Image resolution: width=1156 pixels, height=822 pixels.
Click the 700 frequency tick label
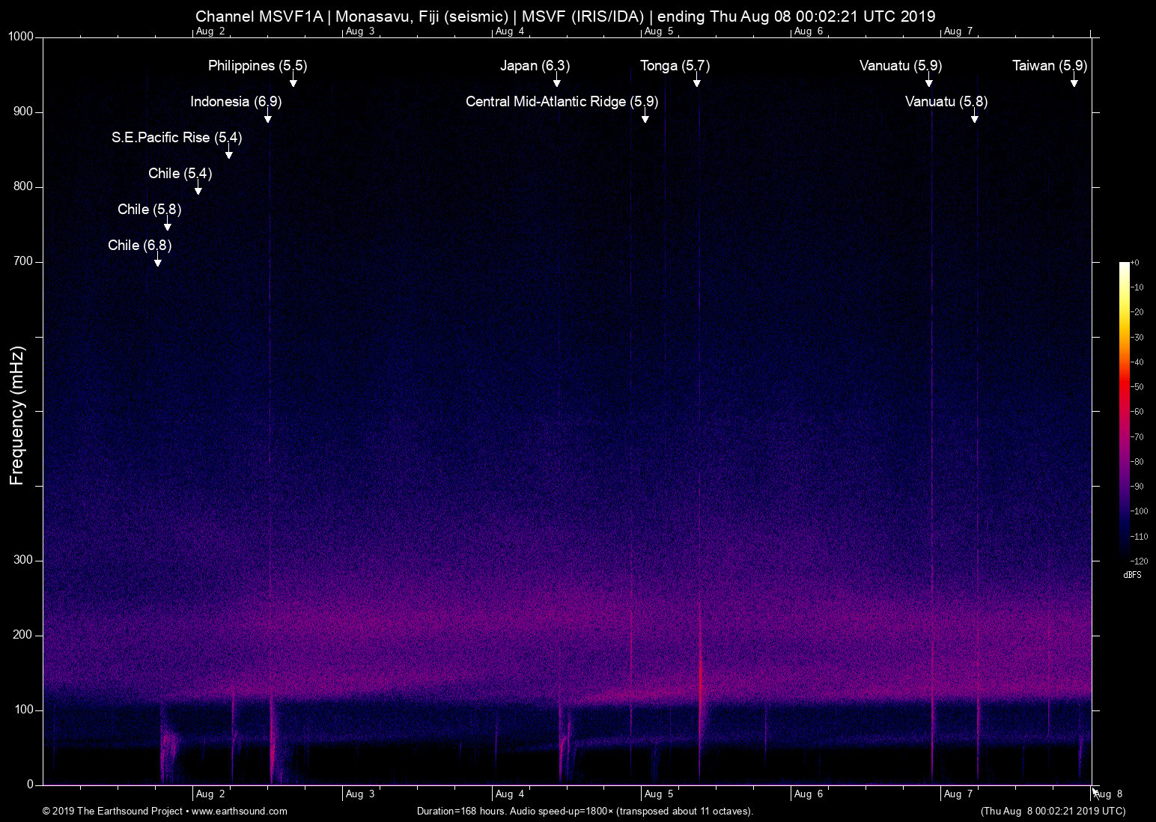point(23,261)
